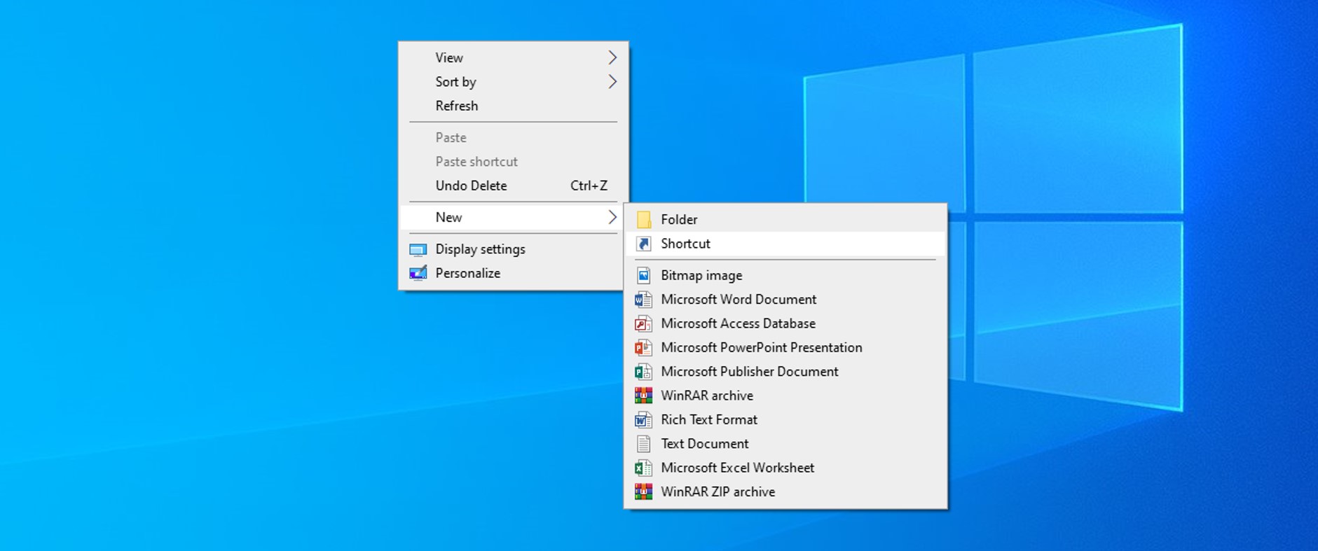Screen dimensions: 1318x551
Task: Create a Microsoft PowerPoint Presentation
Action: tap(785, 347)
